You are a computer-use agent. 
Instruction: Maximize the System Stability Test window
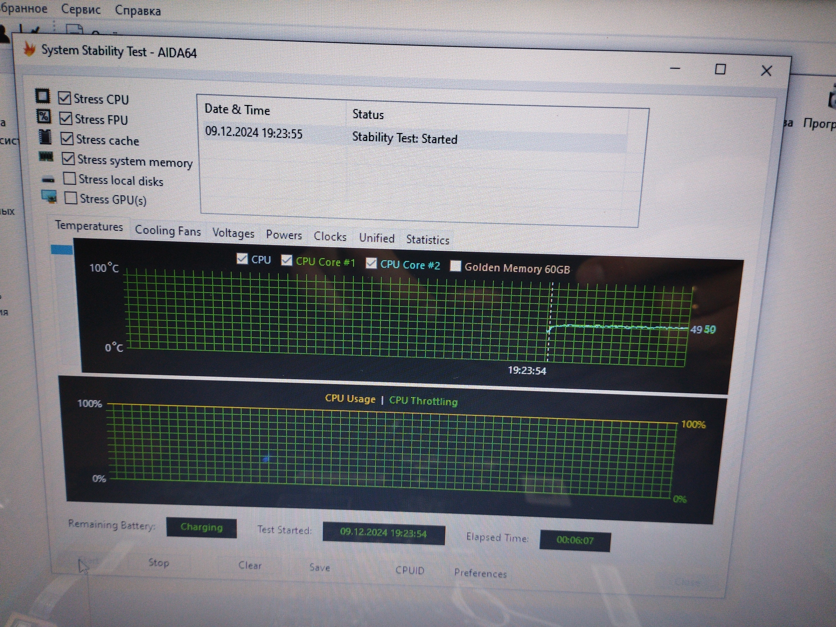pos(720,69)
